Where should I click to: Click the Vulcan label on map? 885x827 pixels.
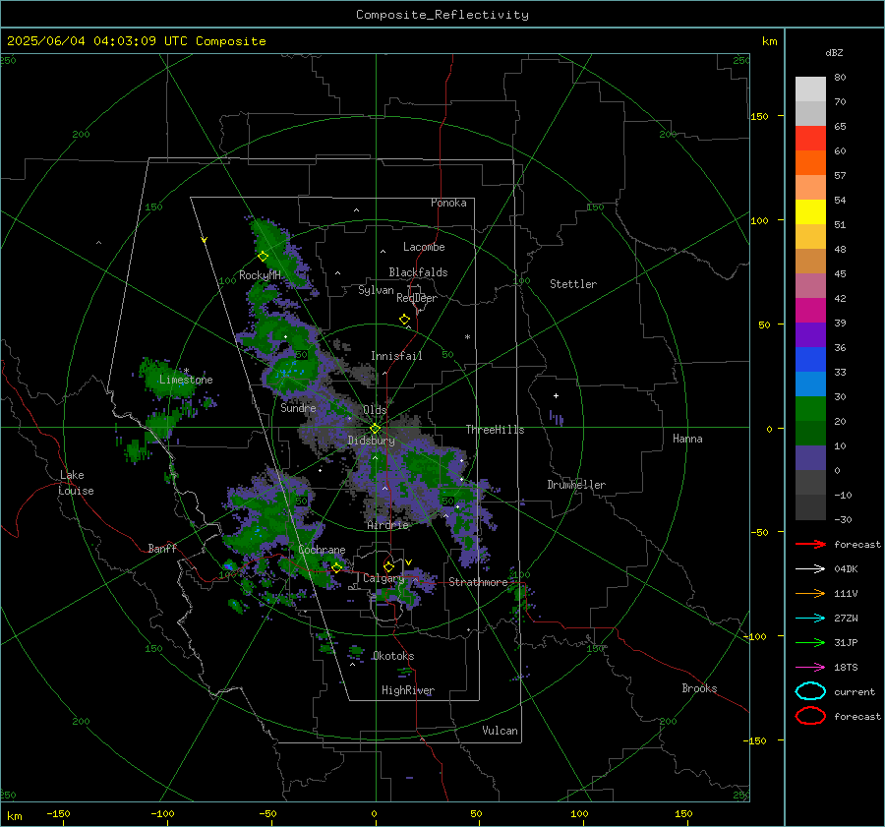pyautogui.click(x=501, y=731)
